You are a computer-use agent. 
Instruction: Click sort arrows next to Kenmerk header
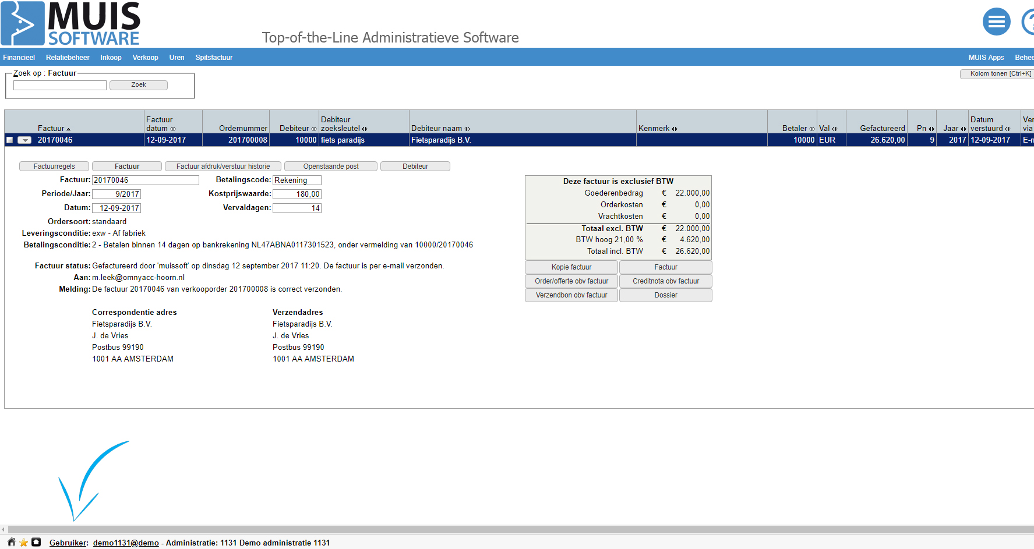pos(675,129)
